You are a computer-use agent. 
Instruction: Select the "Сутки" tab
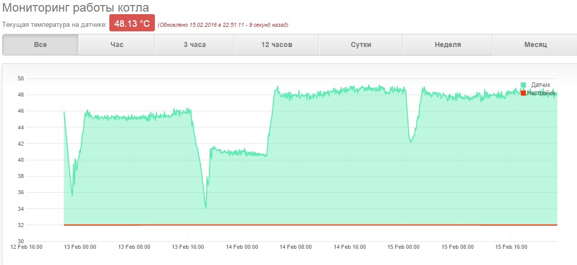pos(360,45)
